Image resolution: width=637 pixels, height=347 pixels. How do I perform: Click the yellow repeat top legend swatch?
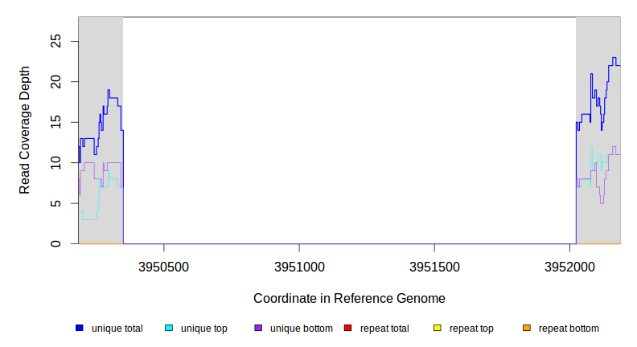[437, 329]
